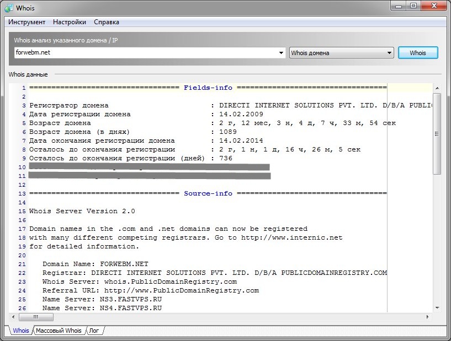
Task: Switch to the Массовый Whois tab
Action: [59, 331]
